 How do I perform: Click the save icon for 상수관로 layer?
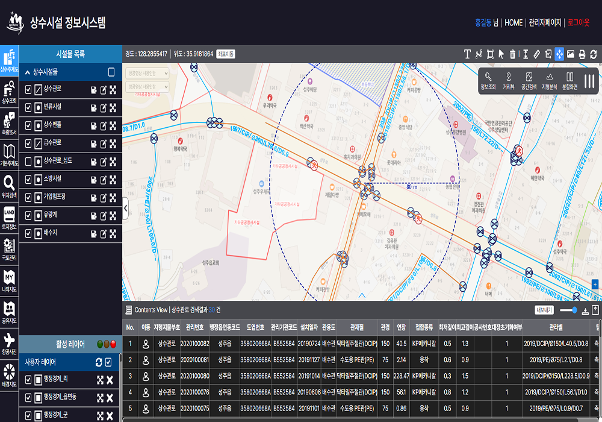pos(94,90)
